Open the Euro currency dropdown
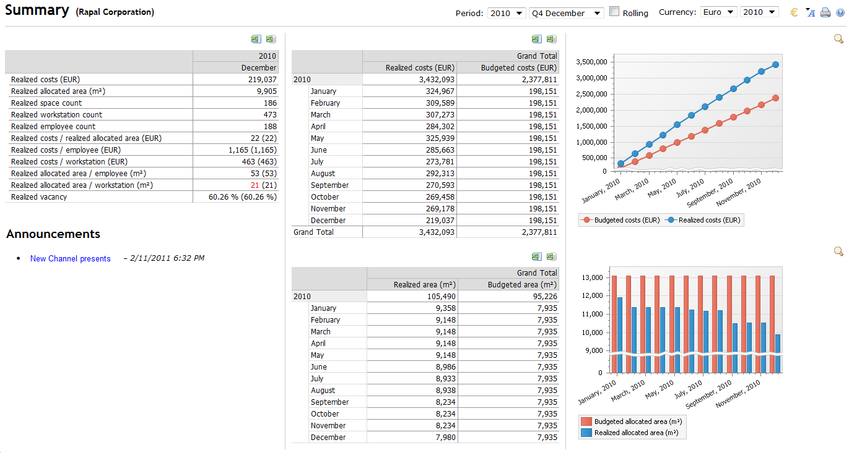The width and height of the screenshot is (849, 453). coord(718,12)
